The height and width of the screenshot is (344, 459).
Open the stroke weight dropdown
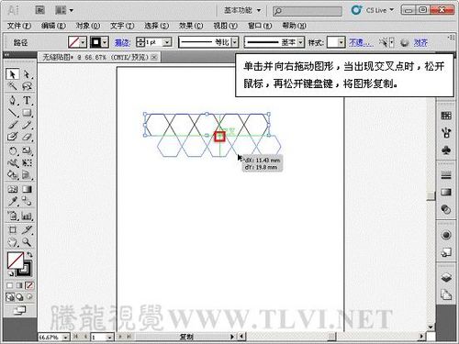pos(167,42)
